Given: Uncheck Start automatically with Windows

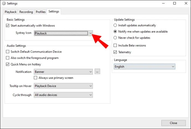Looking at the screenshot, I should click(7, 25).
